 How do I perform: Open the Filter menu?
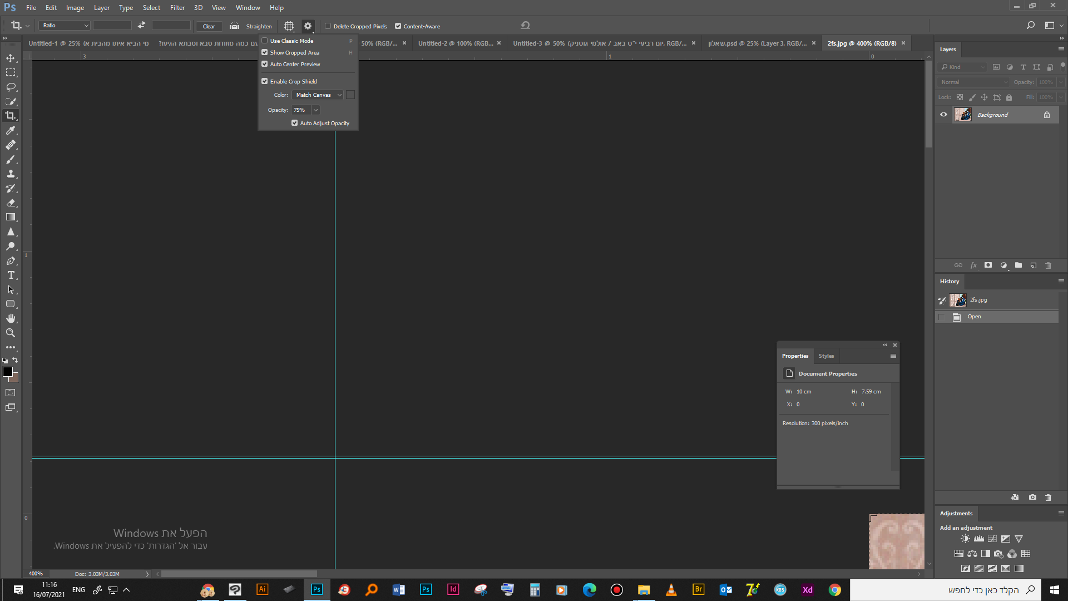(x=177, y=8)
